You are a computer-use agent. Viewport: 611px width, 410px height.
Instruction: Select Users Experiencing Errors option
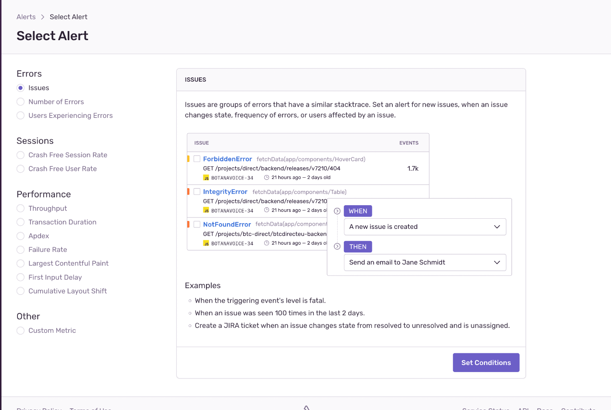pos(21,116)
